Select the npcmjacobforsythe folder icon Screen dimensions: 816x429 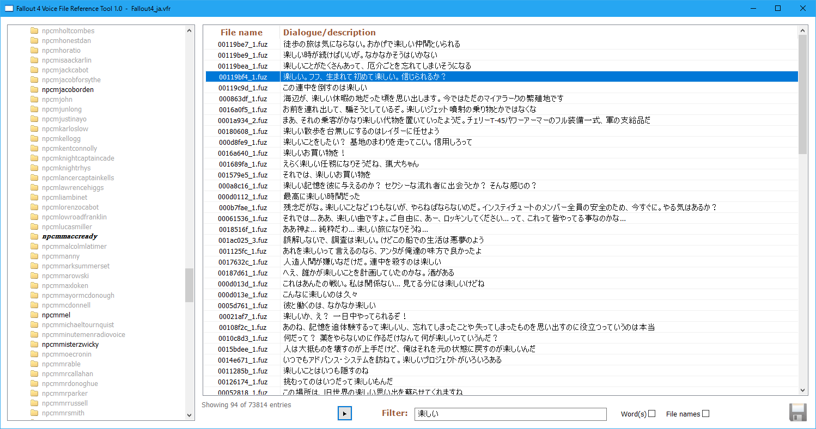(34, 80)
